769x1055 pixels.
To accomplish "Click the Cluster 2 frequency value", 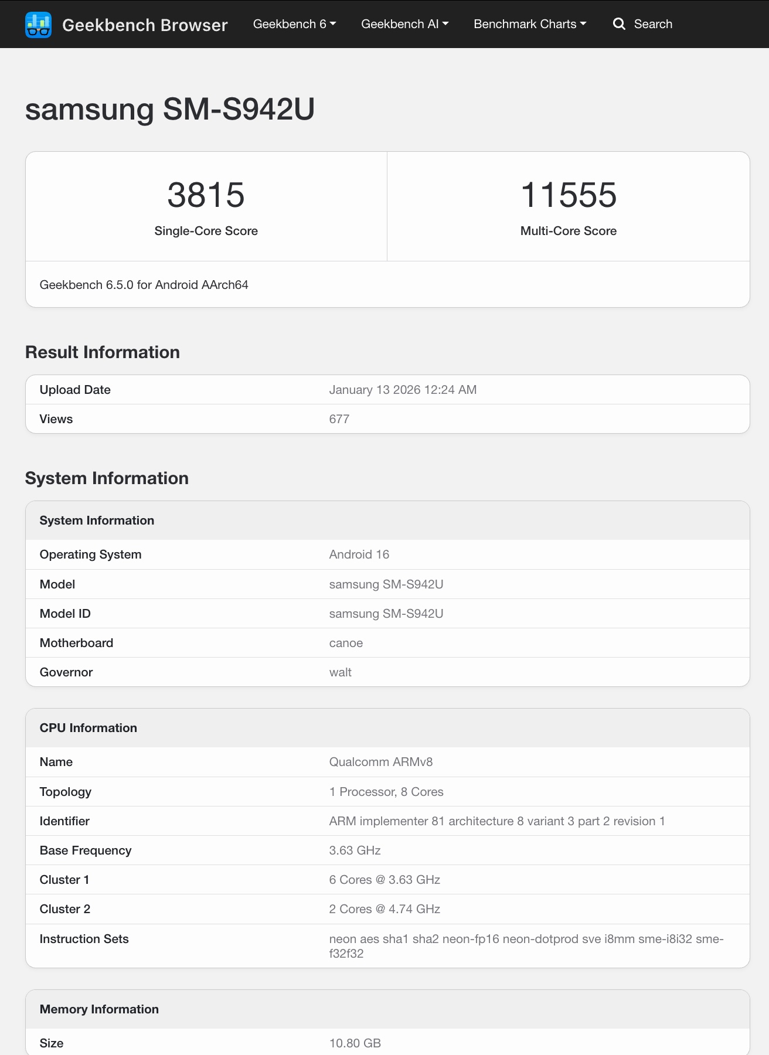I will 385,909.
